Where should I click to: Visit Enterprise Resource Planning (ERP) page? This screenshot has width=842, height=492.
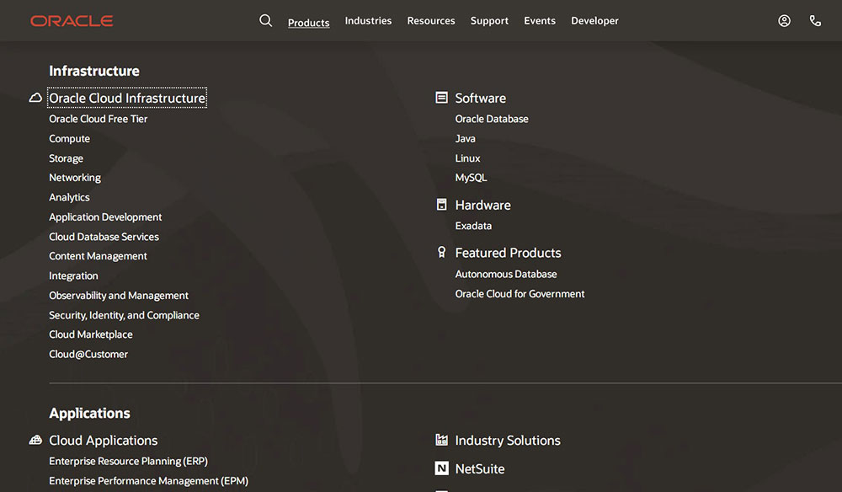[x=128, y=462]
